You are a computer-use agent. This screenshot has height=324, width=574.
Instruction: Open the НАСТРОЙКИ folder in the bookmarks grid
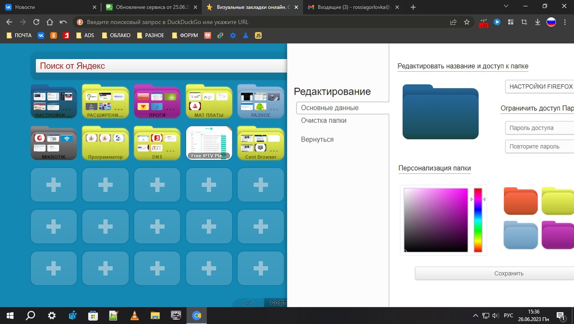click(x=53, y=101)
